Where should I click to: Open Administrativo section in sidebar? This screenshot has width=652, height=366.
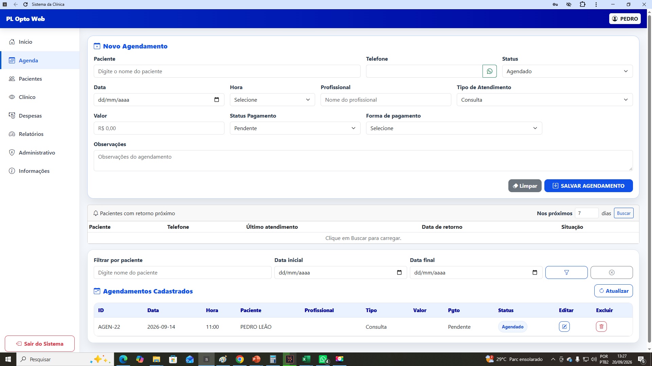(40, 152)
